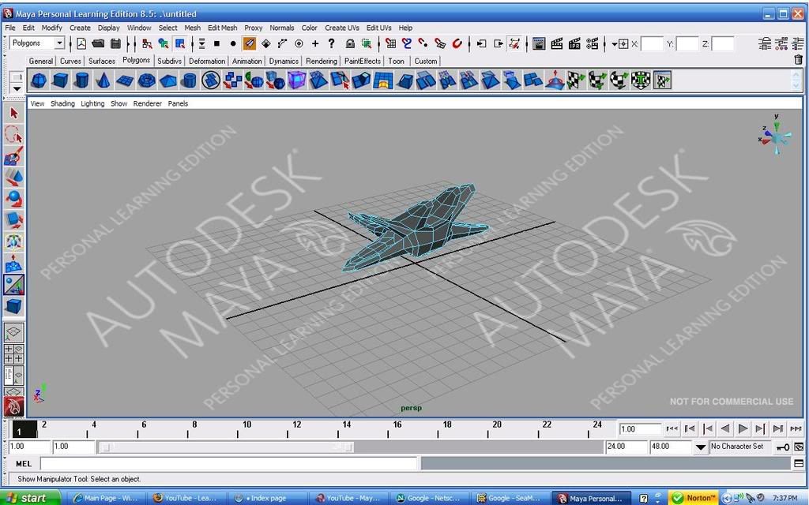
Task: Play the animation forwards
Action: [x=743, y=428]
